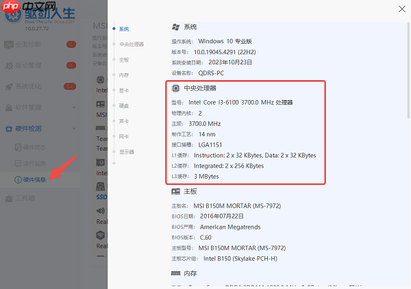Click device name QDRS-PC
The height and width of the screenshot is (289, 411).
pos(211,73)
